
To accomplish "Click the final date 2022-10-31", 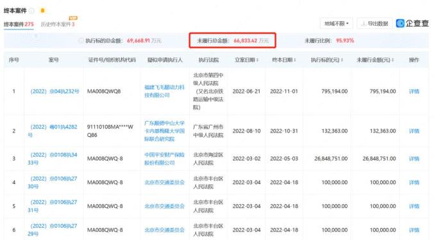I will (x=284, y=131).
